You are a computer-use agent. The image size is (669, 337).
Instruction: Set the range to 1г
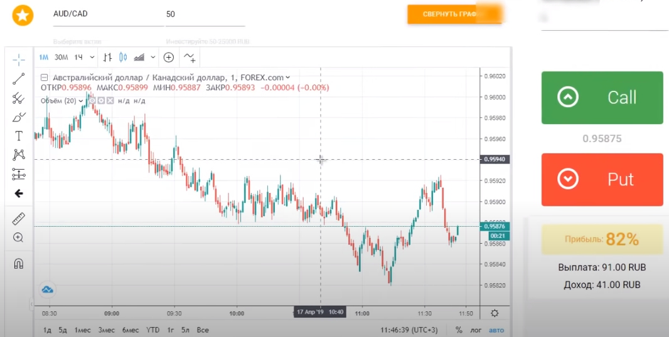(170, 329)
